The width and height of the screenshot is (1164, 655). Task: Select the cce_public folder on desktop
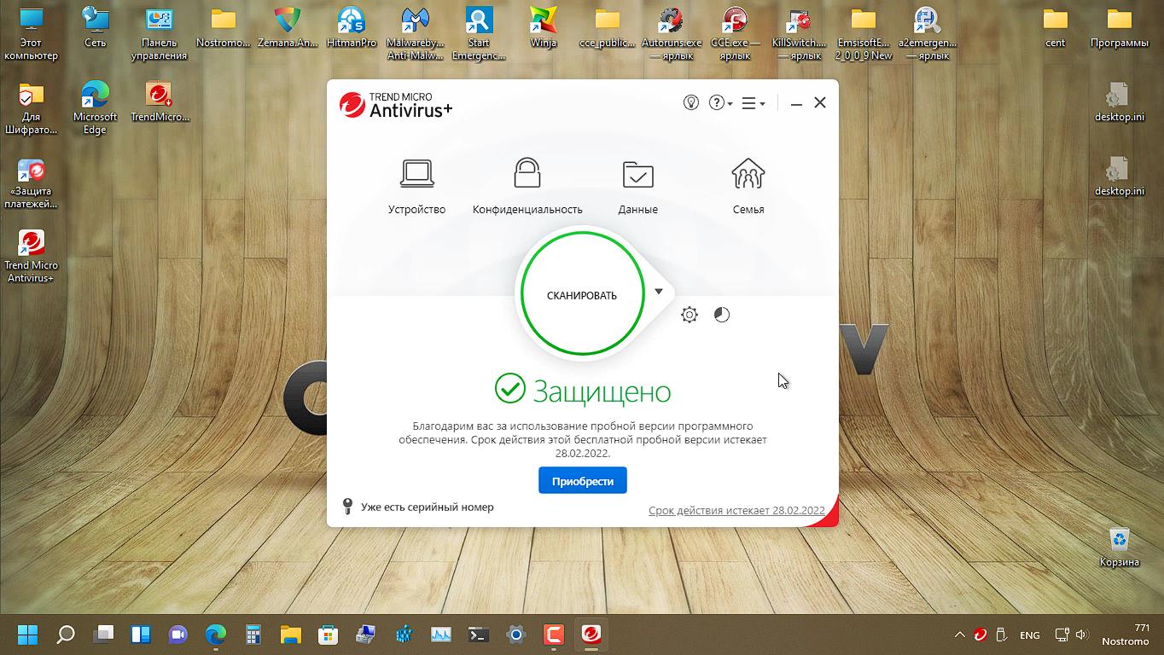(x=608, y=27)
